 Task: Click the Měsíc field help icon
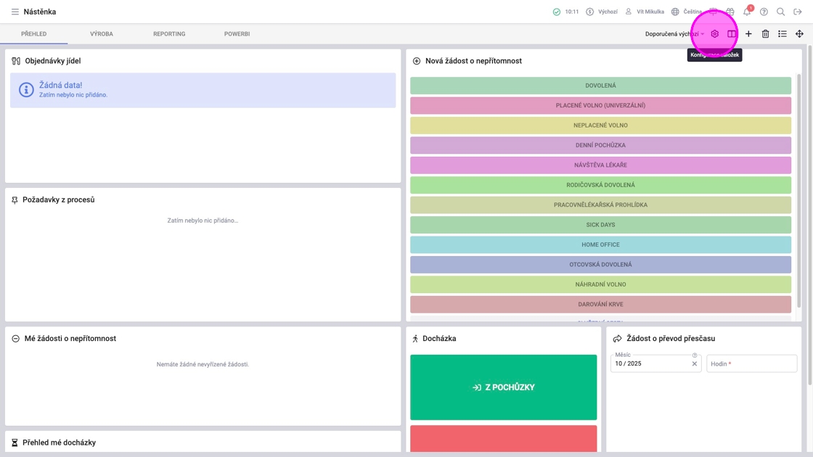tap(694, 355)
